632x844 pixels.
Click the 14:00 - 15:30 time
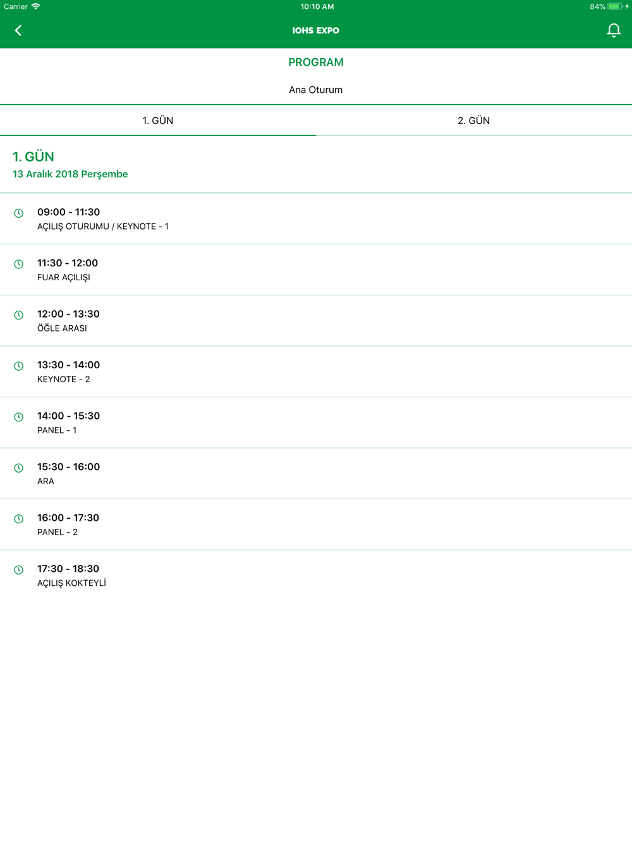coord(68,416)
